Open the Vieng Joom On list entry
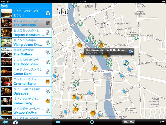Image resolution: width=166 pixels, height=125 pixels. 26,42
